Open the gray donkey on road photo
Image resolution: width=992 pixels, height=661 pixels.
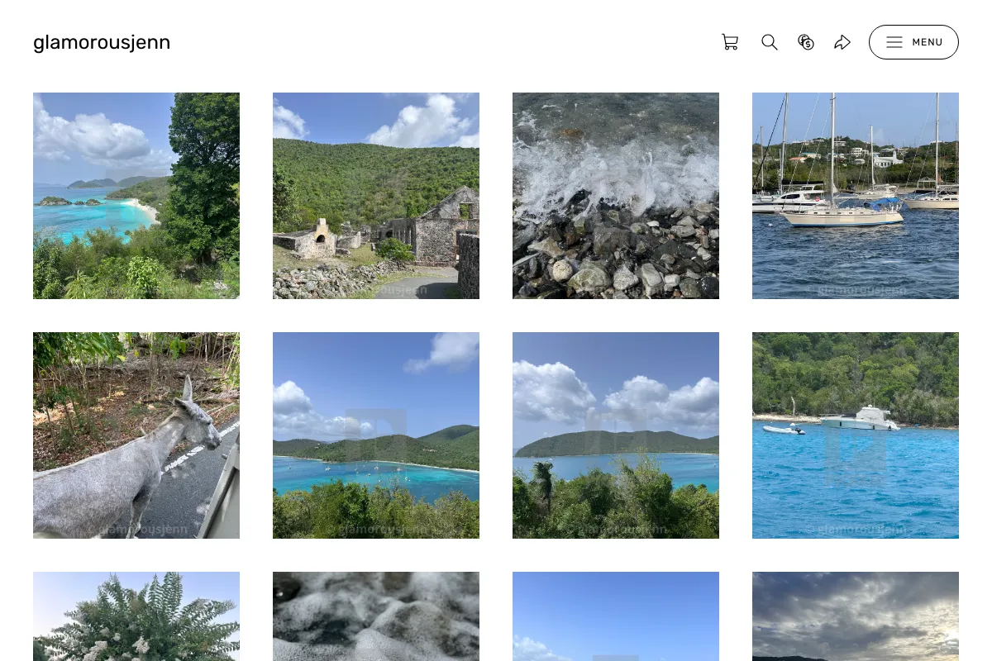pyautogui.click(x=136, y=435)
